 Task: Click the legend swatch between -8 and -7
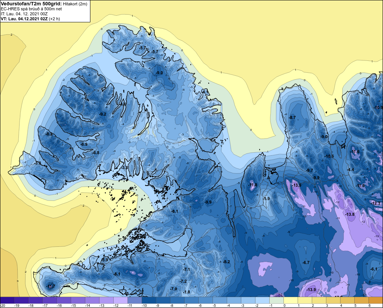[177, 300]
